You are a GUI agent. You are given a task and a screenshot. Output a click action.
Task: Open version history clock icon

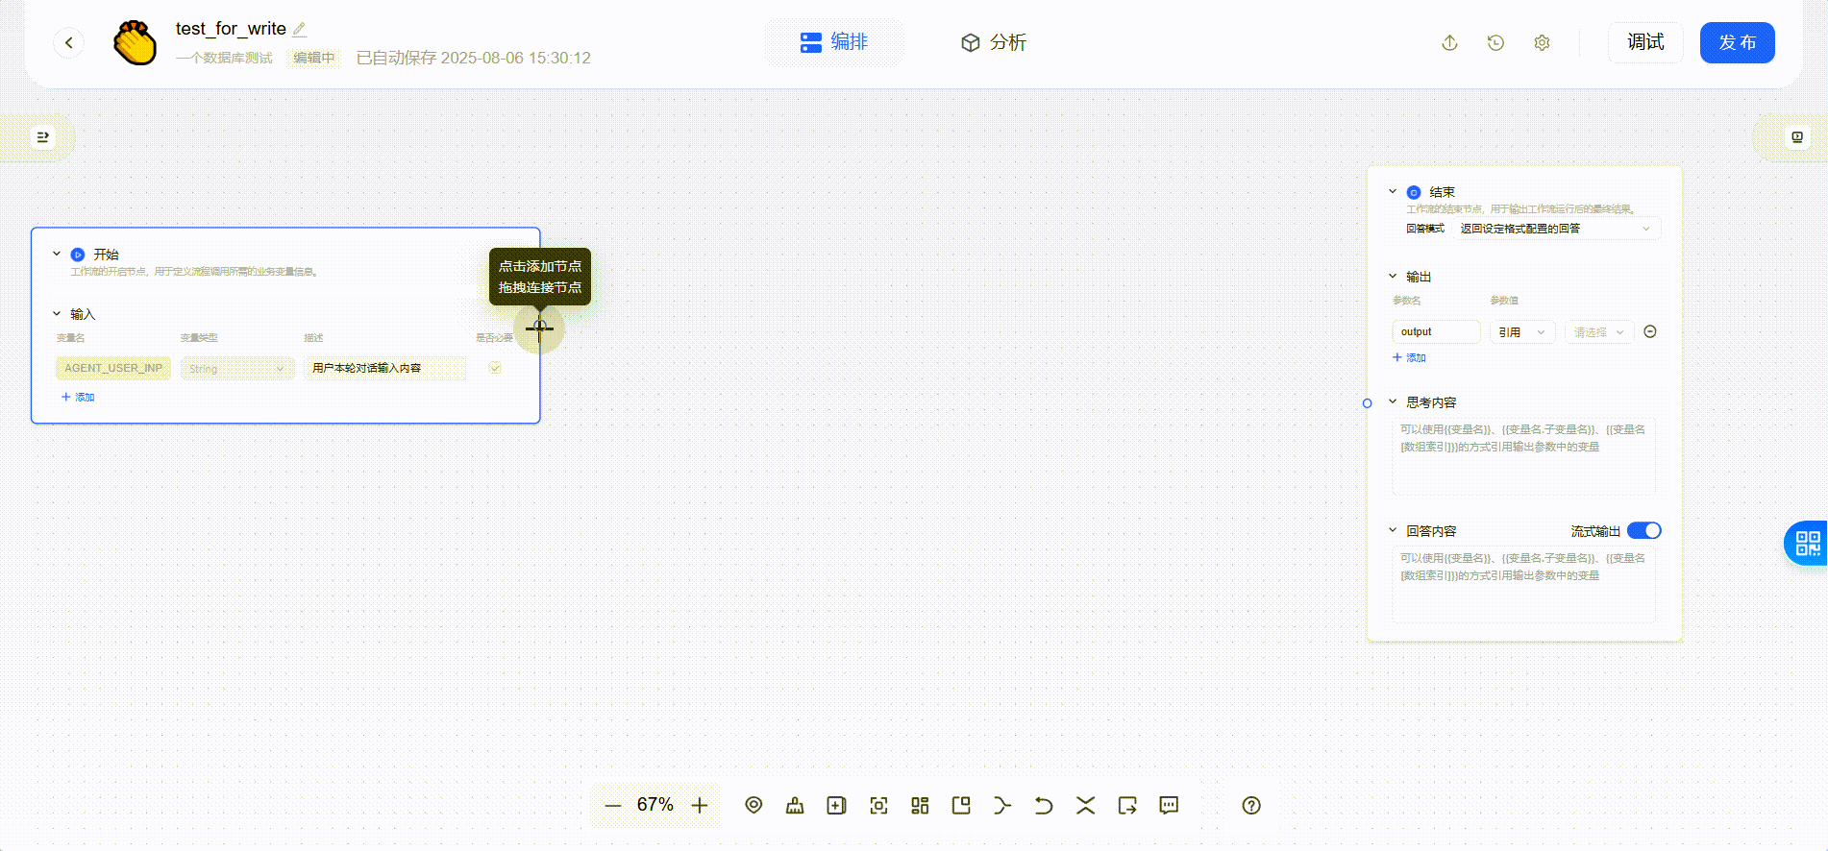pyautogui.click(x=1495, y=42)
